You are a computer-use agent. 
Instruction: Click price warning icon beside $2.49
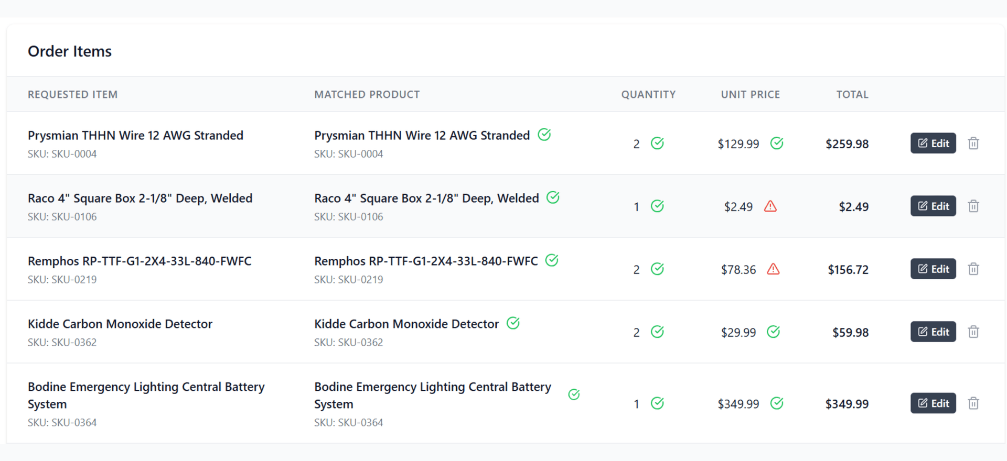point(770,206)
